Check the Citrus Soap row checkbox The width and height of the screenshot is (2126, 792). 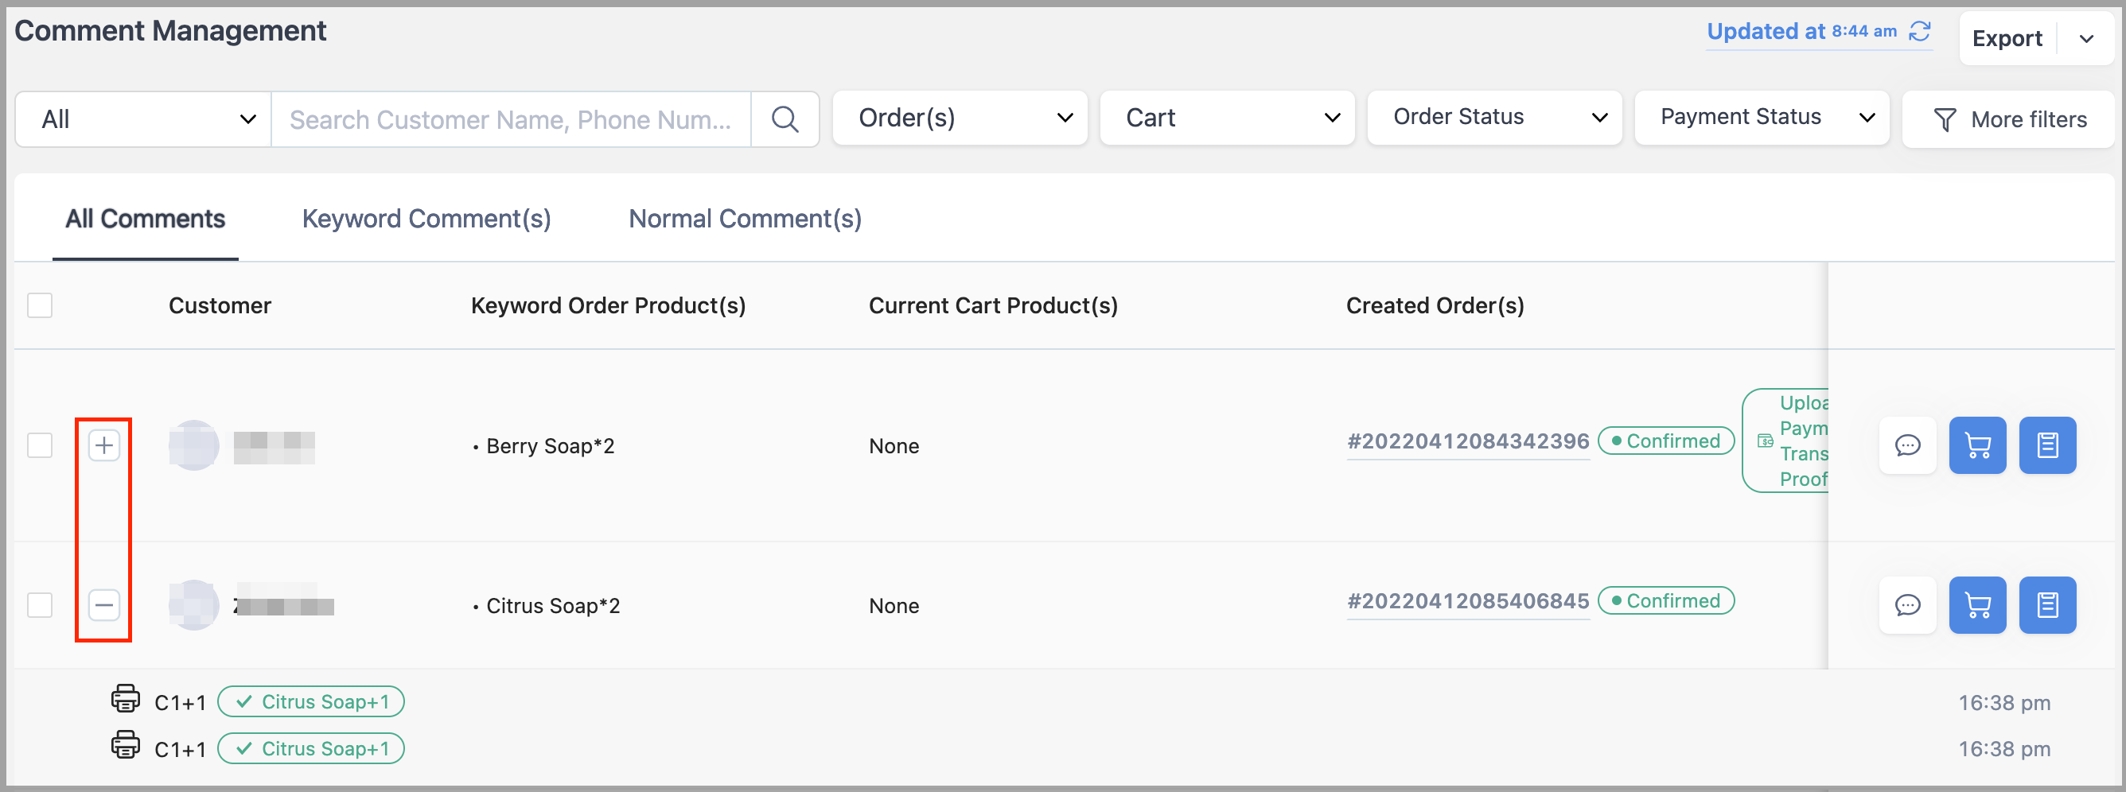[40, 606]
